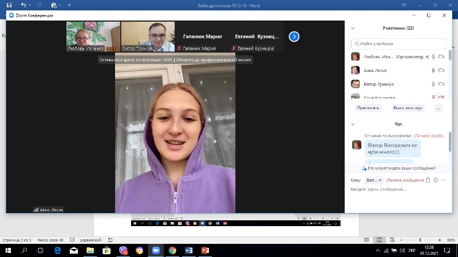
Task: Switch to Word on taskbar
Action: tap(189, 251)
